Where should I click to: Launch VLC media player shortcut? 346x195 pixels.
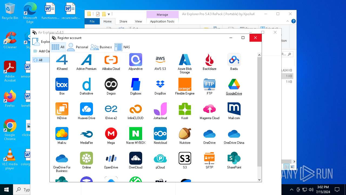click(10, 159)
